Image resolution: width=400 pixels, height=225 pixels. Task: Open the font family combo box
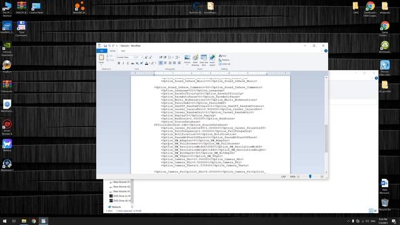[x=126, y=57]
